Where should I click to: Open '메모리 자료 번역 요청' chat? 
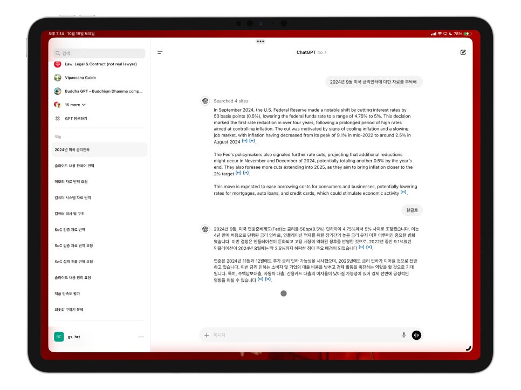click(71, 182)
